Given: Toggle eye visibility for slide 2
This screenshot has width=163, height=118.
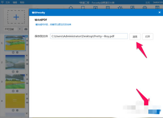Looking at the screenshot, I should point(27,64).
